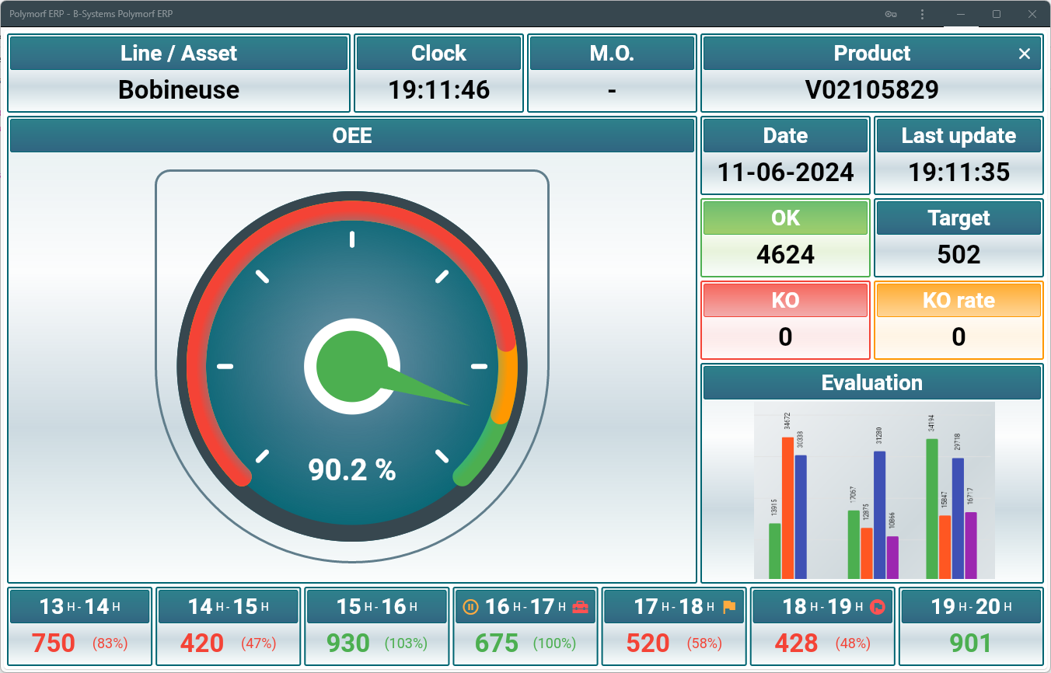
Task: Click the 675 output value
Action: (x=496, y=643)
